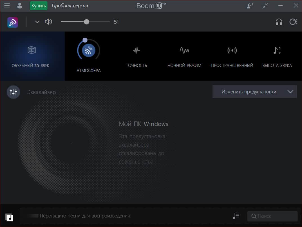Click the search magnifier icon
Image resolution: width=302 pixels, height=227 pixels.
point(254,216)
